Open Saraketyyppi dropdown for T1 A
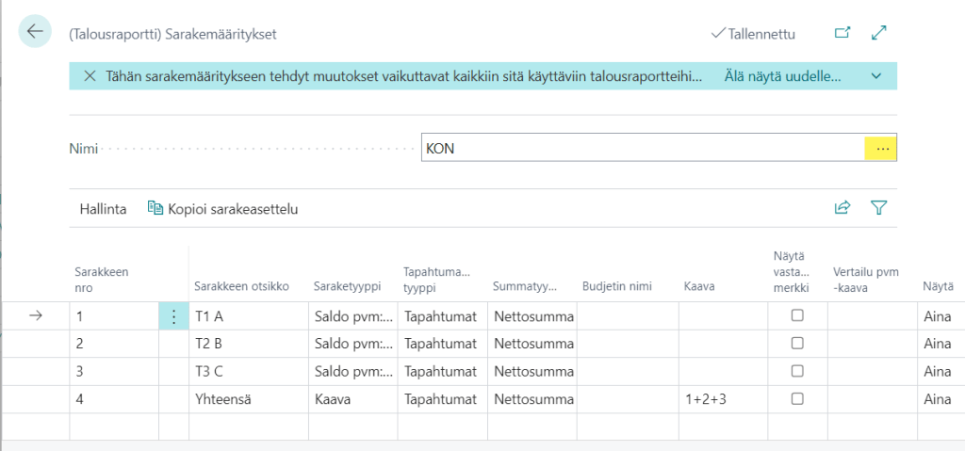The width and height of the screenshot is (965, 451). [352, 316]
